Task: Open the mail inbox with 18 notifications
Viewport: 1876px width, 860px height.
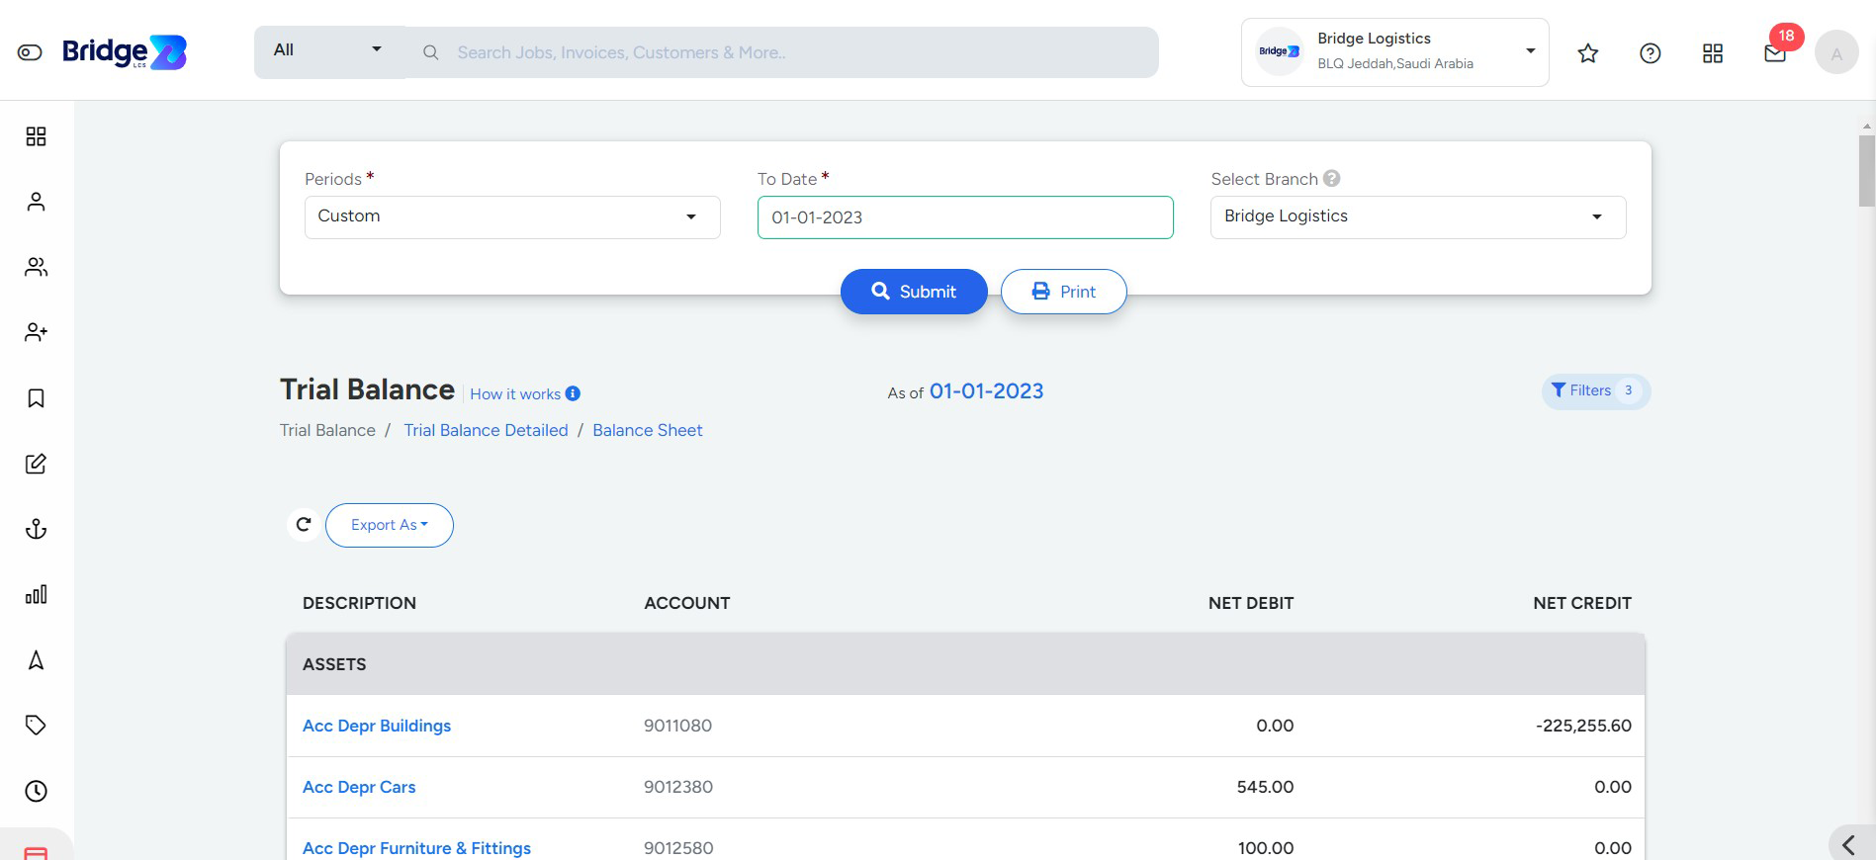Action: click(1775, 53)
